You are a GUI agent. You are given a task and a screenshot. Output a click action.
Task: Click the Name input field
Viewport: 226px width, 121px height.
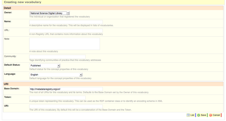66,22
